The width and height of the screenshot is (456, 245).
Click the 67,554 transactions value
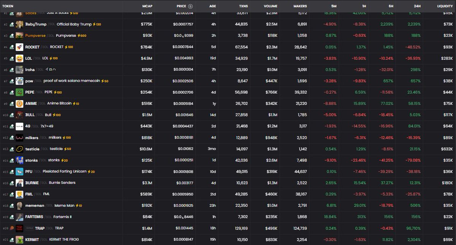[242, 47]
